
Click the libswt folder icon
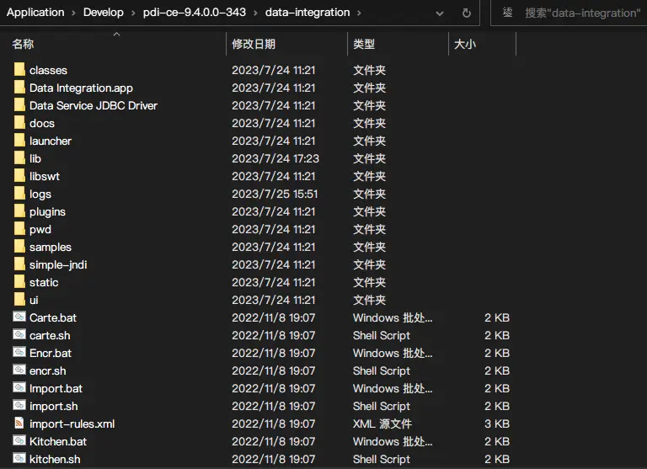19,176
